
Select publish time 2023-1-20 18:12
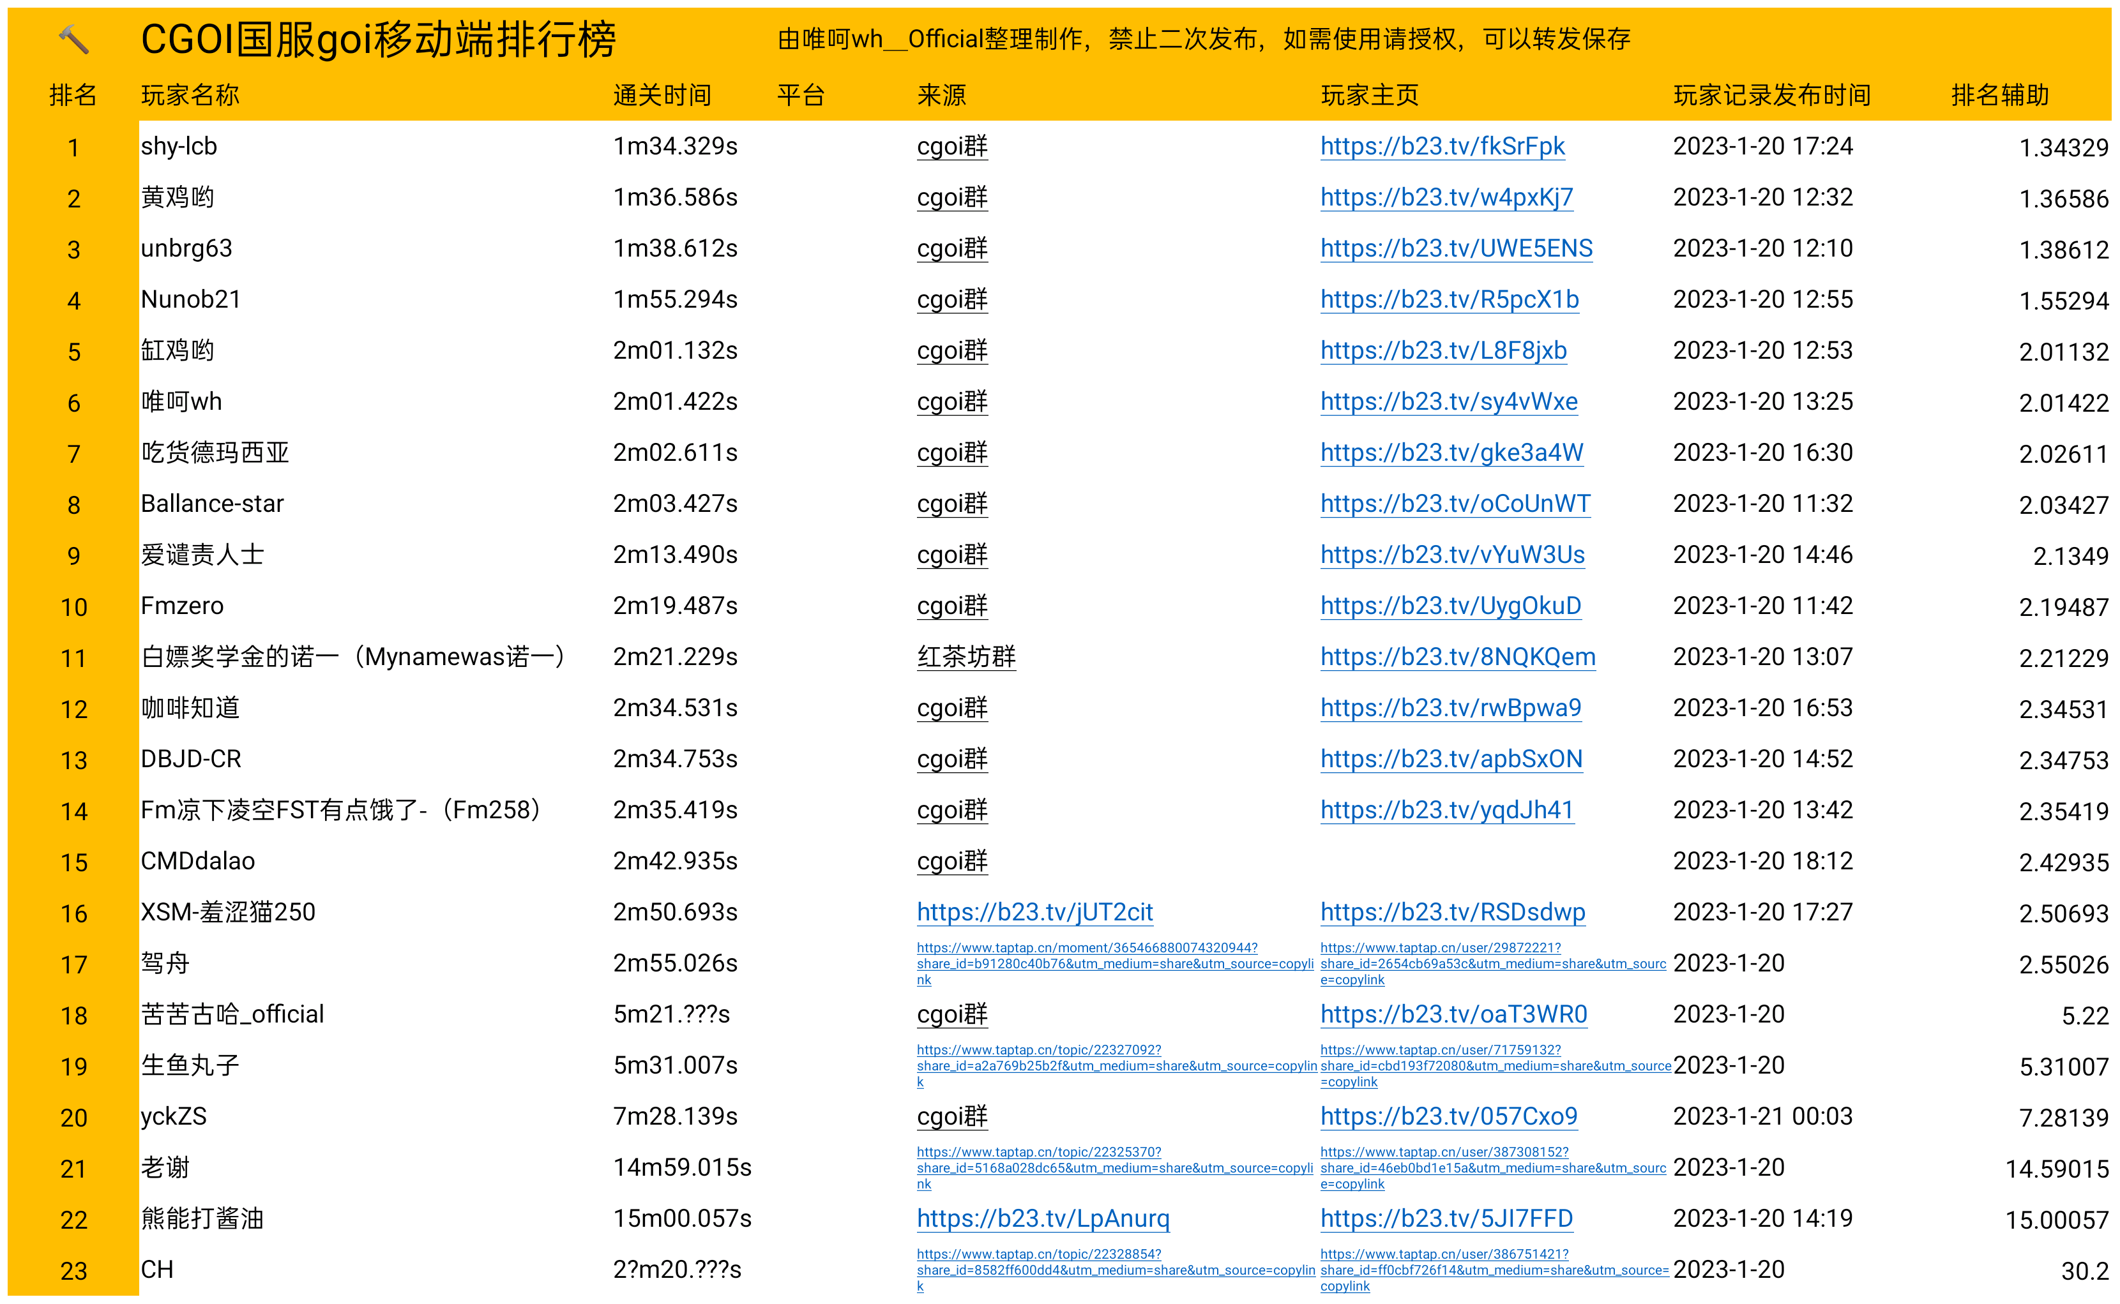[1762, 860]
